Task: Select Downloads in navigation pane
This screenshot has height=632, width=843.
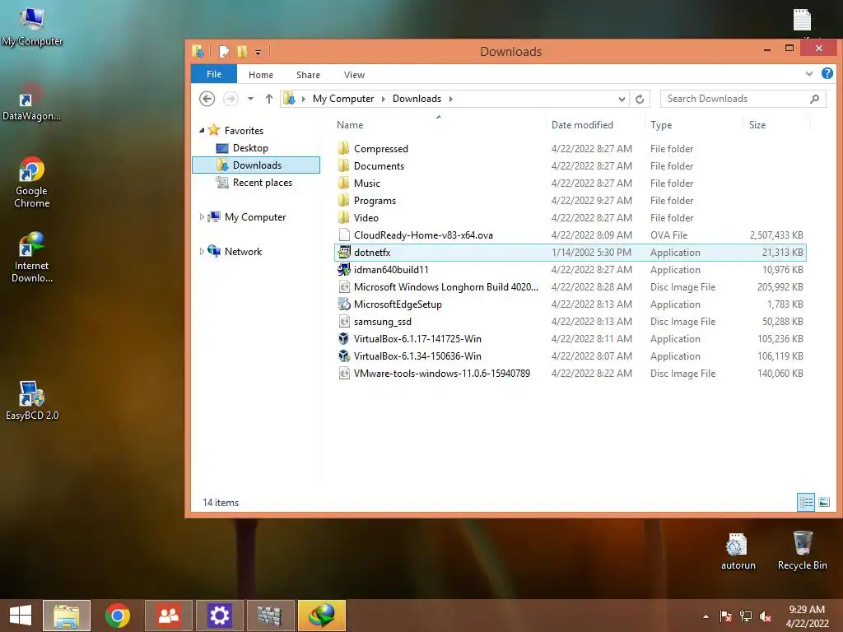Action: click(x=256, y=165)
